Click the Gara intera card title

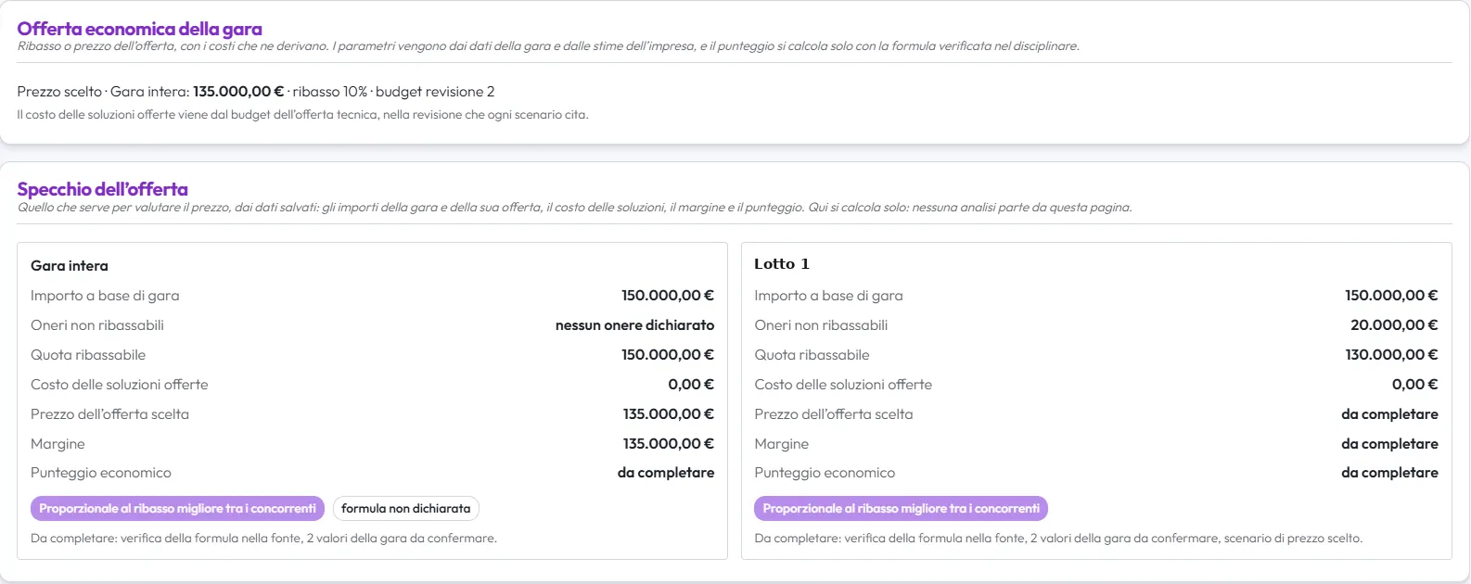[70, 266]
